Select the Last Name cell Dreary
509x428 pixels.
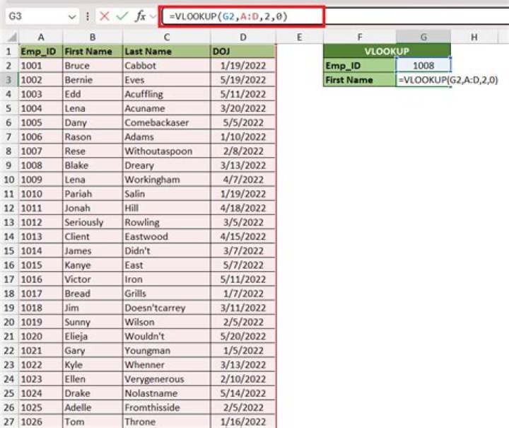coord(165,166)
